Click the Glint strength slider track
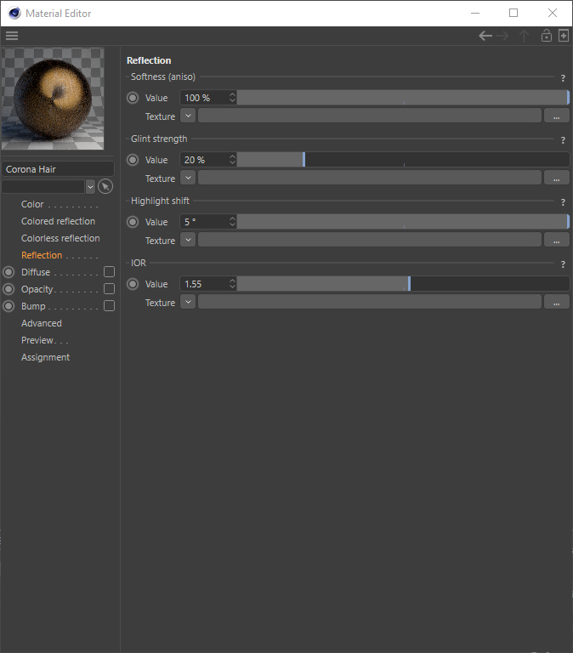 [x=403, y=160]
